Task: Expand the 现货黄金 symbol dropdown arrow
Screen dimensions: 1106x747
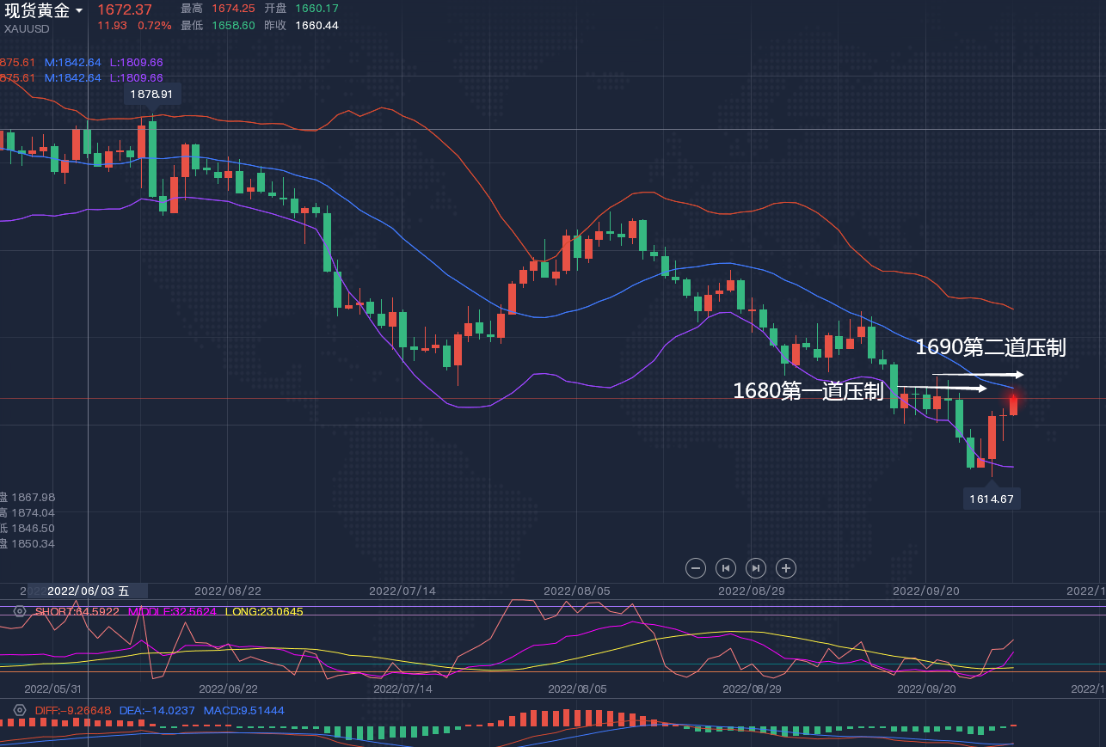Action: tap(80, 11)
